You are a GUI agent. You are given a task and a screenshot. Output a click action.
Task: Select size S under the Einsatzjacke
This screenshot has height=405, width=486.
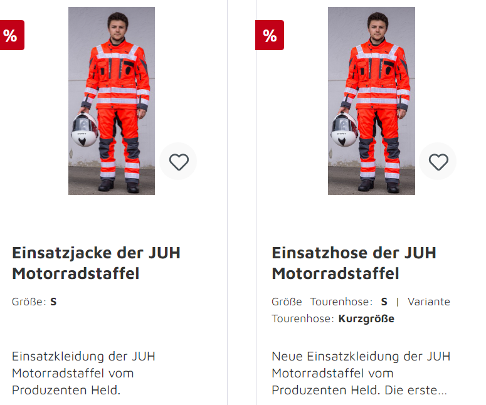53,302
